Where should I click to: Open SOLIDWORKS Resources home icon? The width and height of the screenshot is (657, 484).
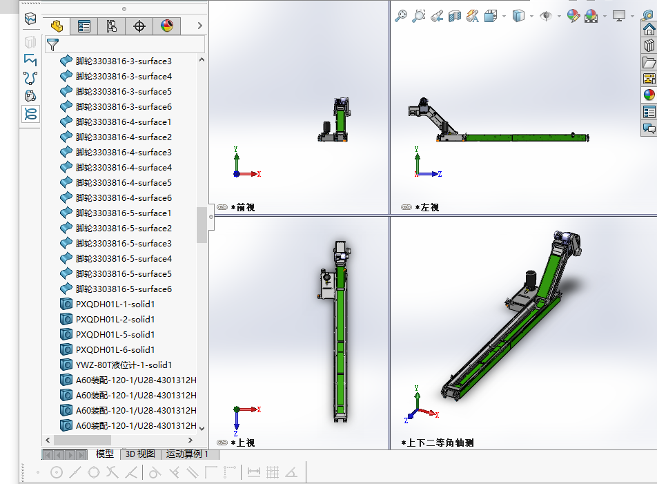tap(649, 29)
